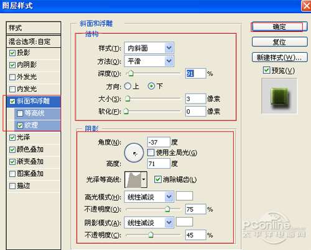Click the 复位 (Reset) button
Screen dimensions: 311x250
pyautogui.click(x=279, y=42)
